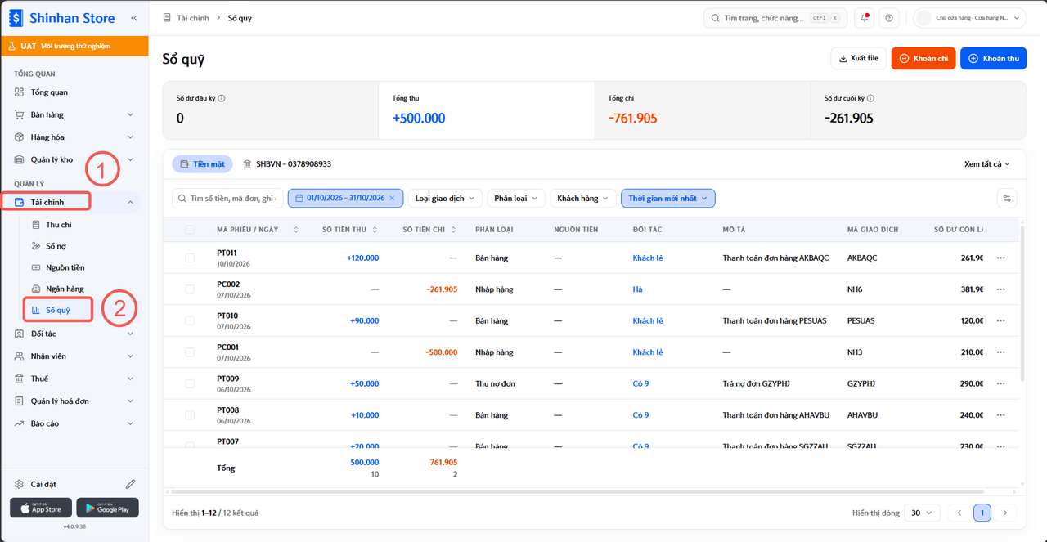The image size is (1047, 542).
Task: Select the PC002 row checkbox
Action: click(190, 289)
